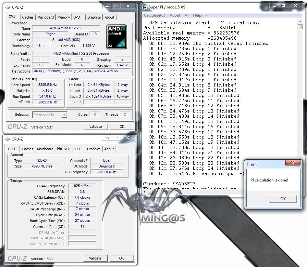Click the Level 2 cache value 2 x 1024 KBytes
Screen dimensions: 307x267
pos(98,96)
